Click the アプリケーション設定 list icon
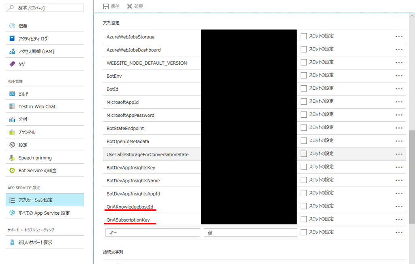Viewport: 415px width, 264px height. point(12,200)
